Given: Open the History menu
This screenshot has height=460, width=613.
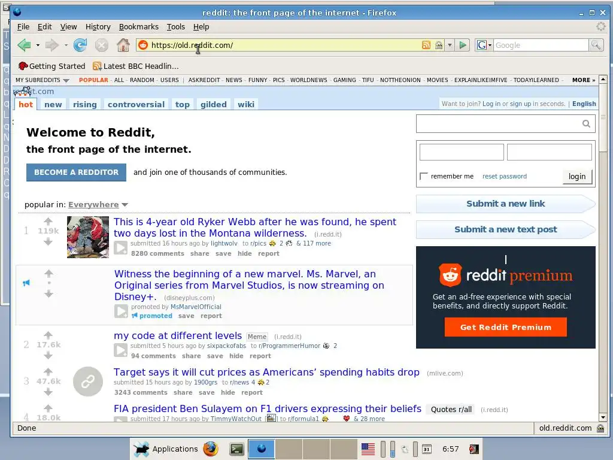Looking at the screenshot, I should tap(98, 26).
